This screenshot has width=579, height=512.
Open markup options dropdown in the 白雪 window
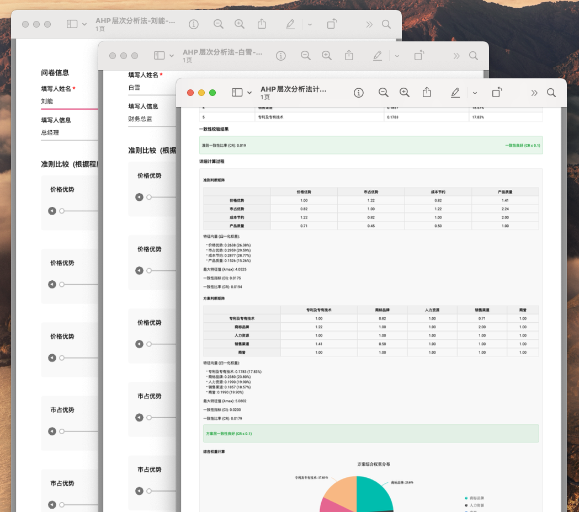(x=397, y=56)
